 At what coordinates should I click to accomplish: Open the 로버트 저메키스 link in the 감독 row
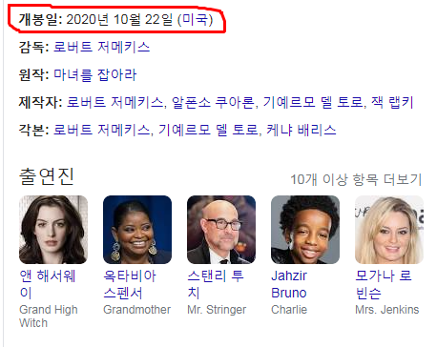point(101,47)
